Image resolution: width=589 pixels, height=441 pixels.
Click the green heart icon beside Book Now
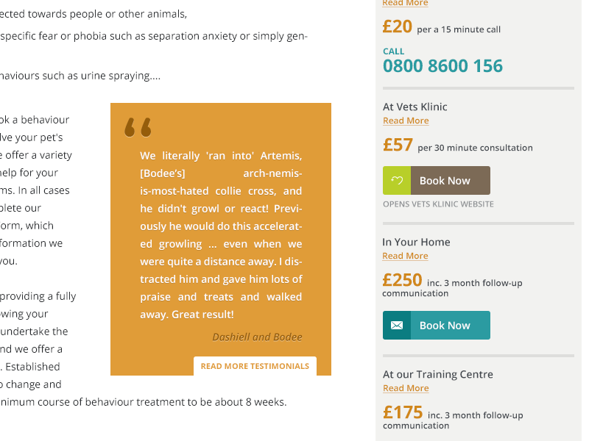coord(397,180)
